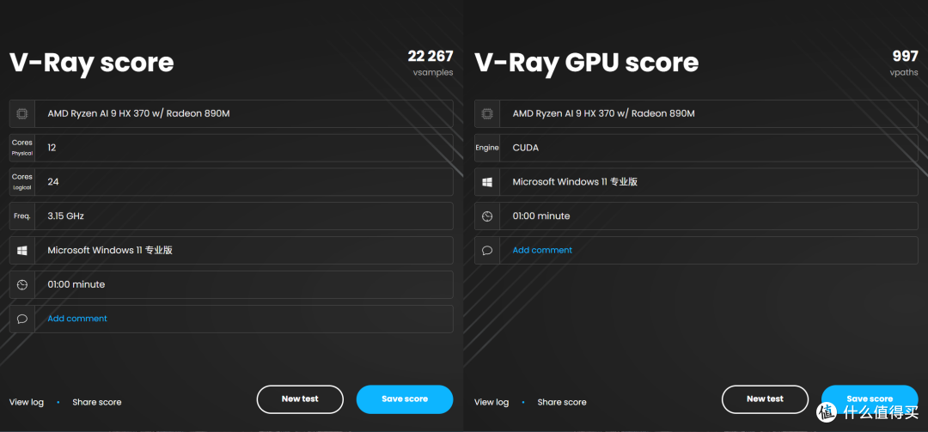Image resolution: width=928 pixels, height=432 pixels.
Task: Open View log in V-Ray GPU score panel
Action: point(491,402)
